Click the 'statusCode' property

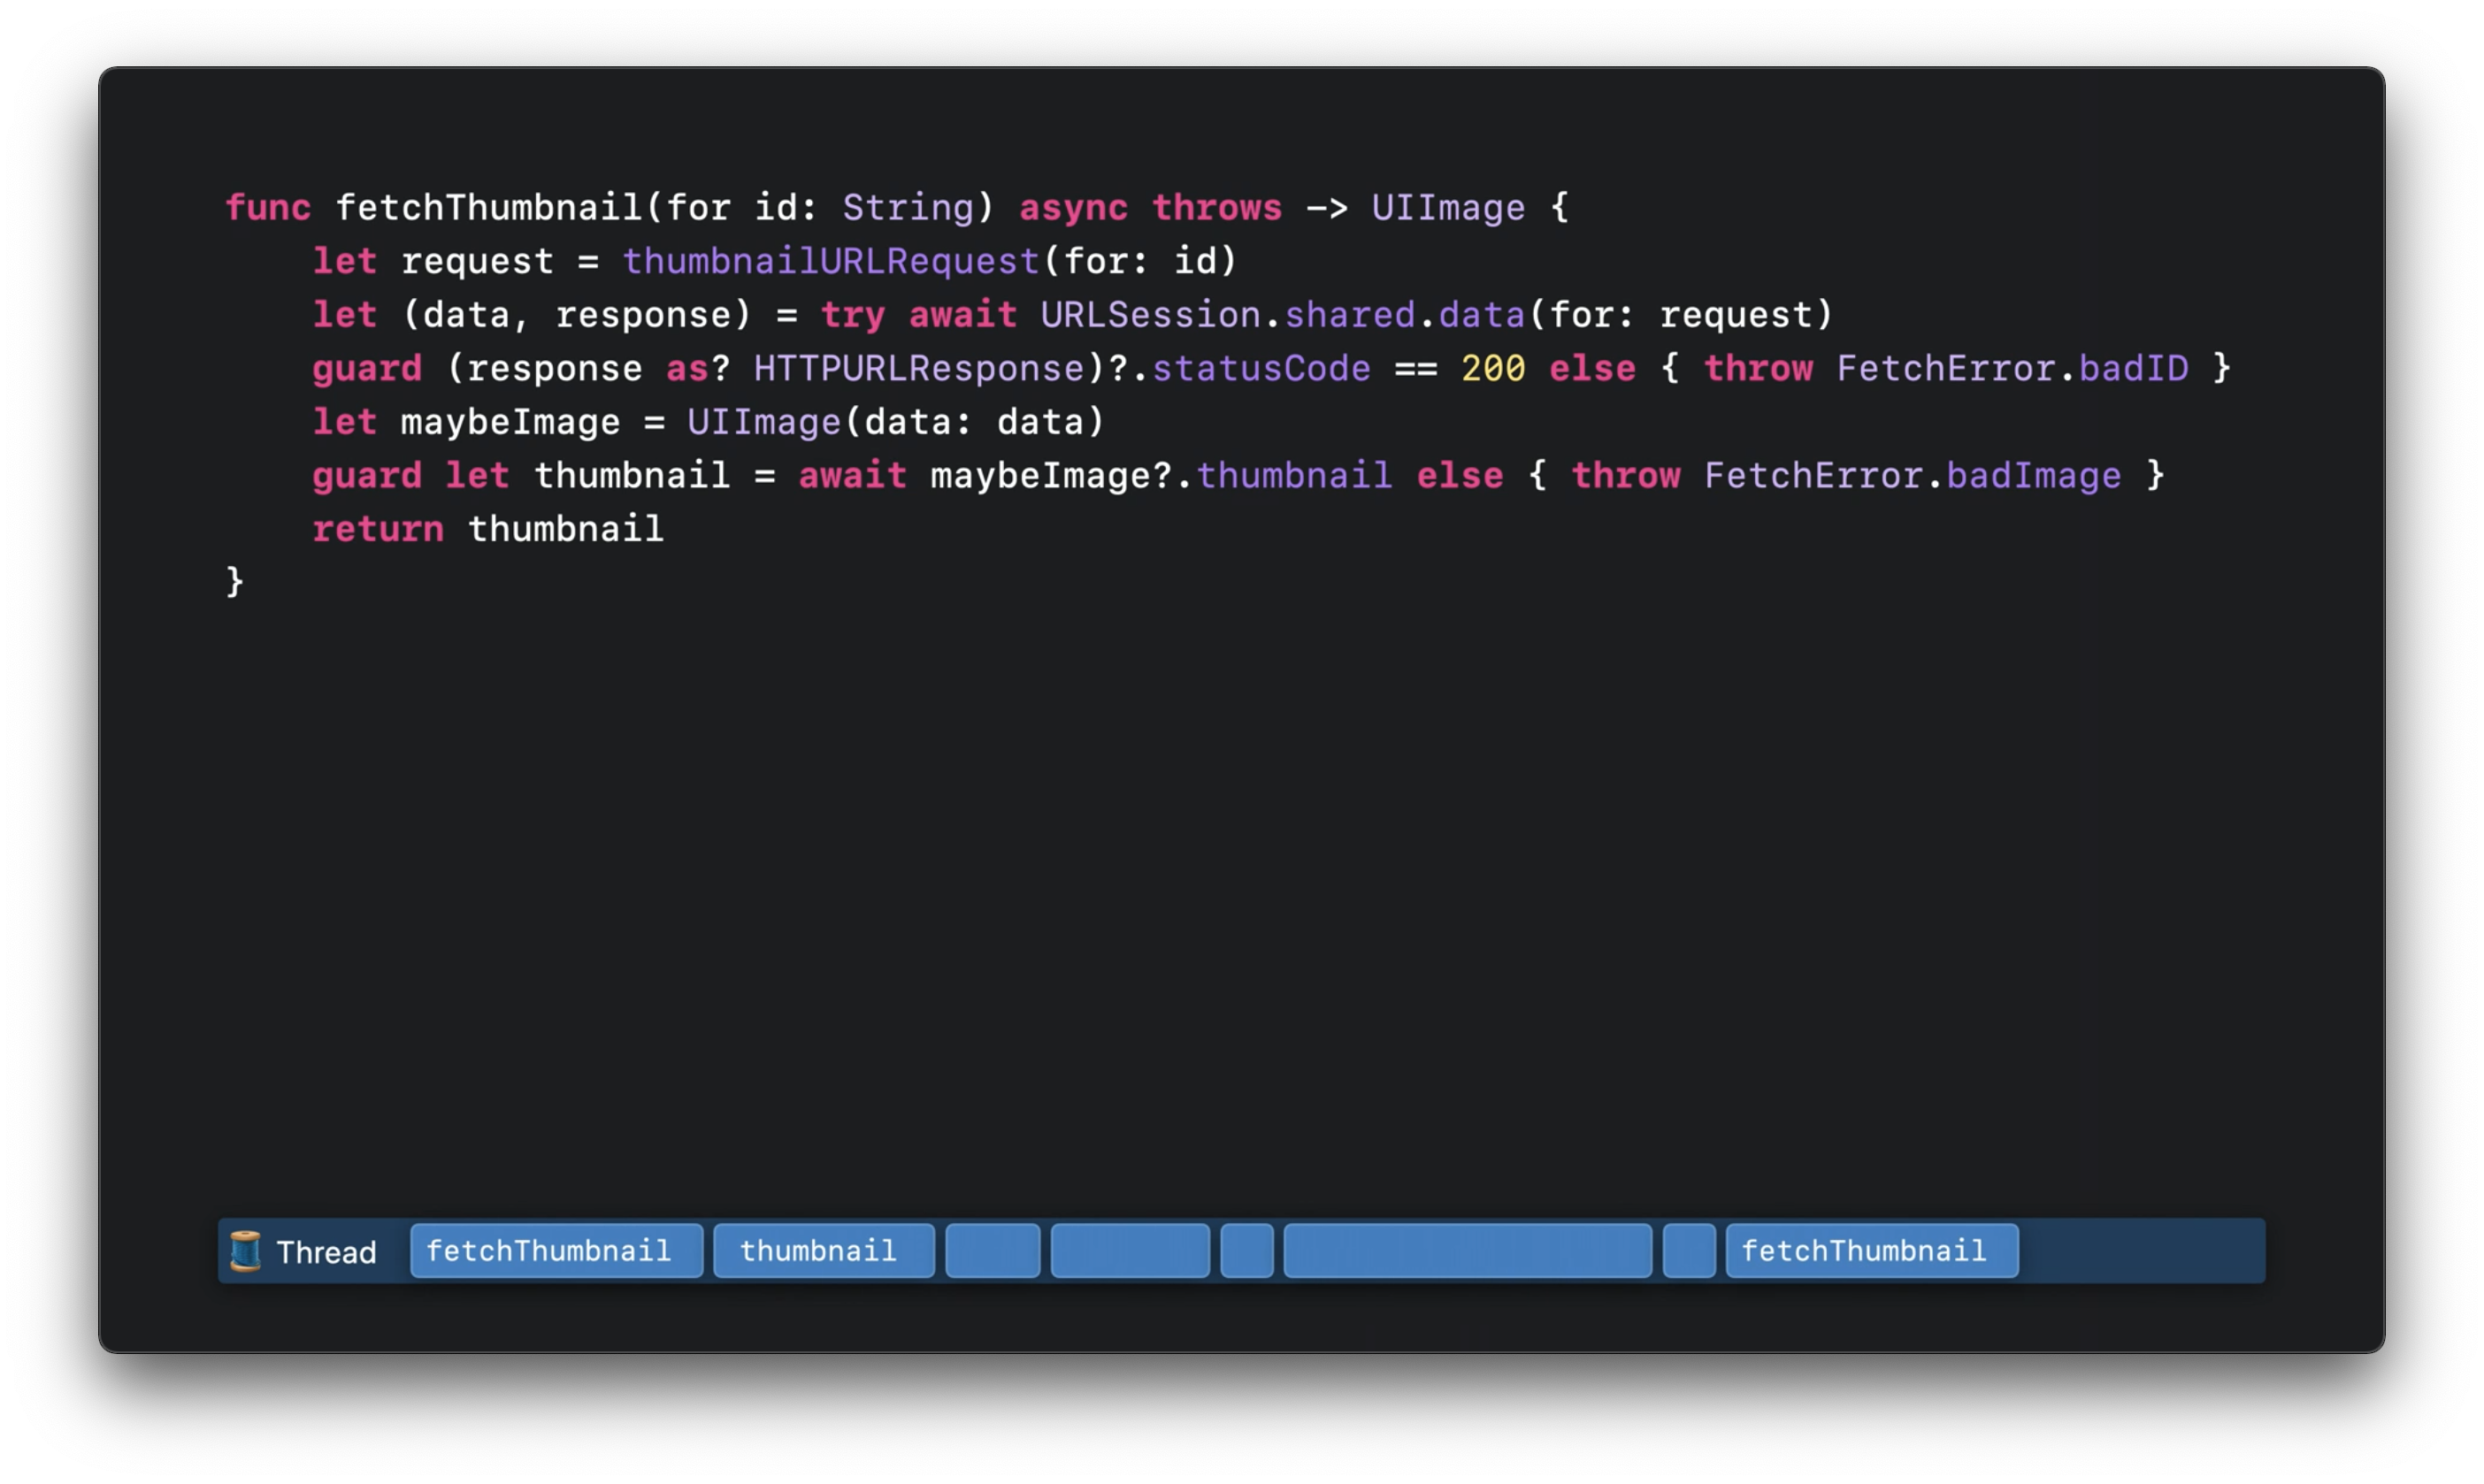[x=1261, y=368]
